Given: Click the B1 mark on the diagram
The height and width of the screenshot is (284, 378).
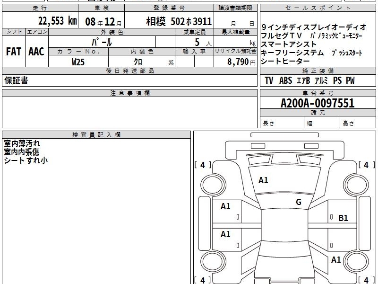Looking at the screenshot, I should click(344, 218).
